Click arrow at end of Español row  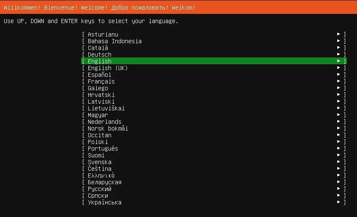[x=338, y=74]
